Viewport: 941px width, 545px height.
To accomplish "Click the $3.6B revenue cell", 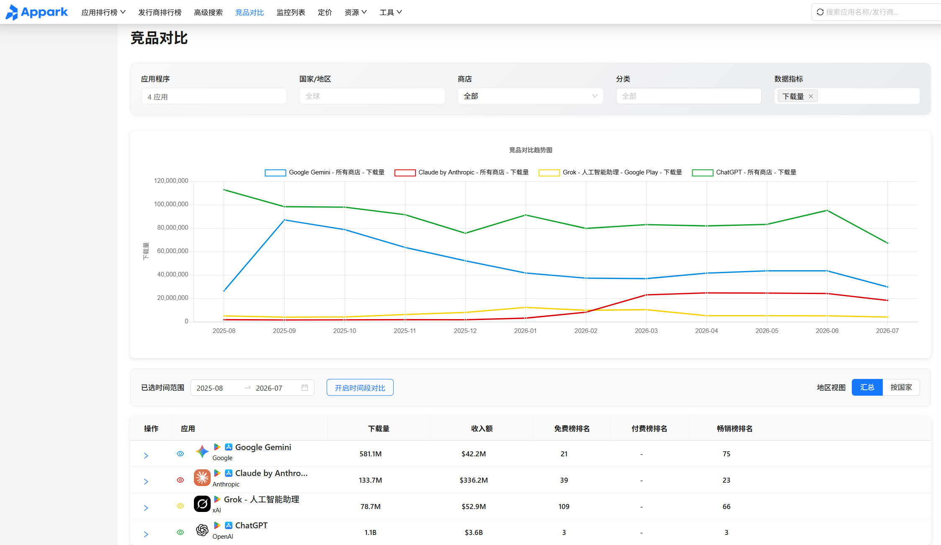I will tap(474, 532).
